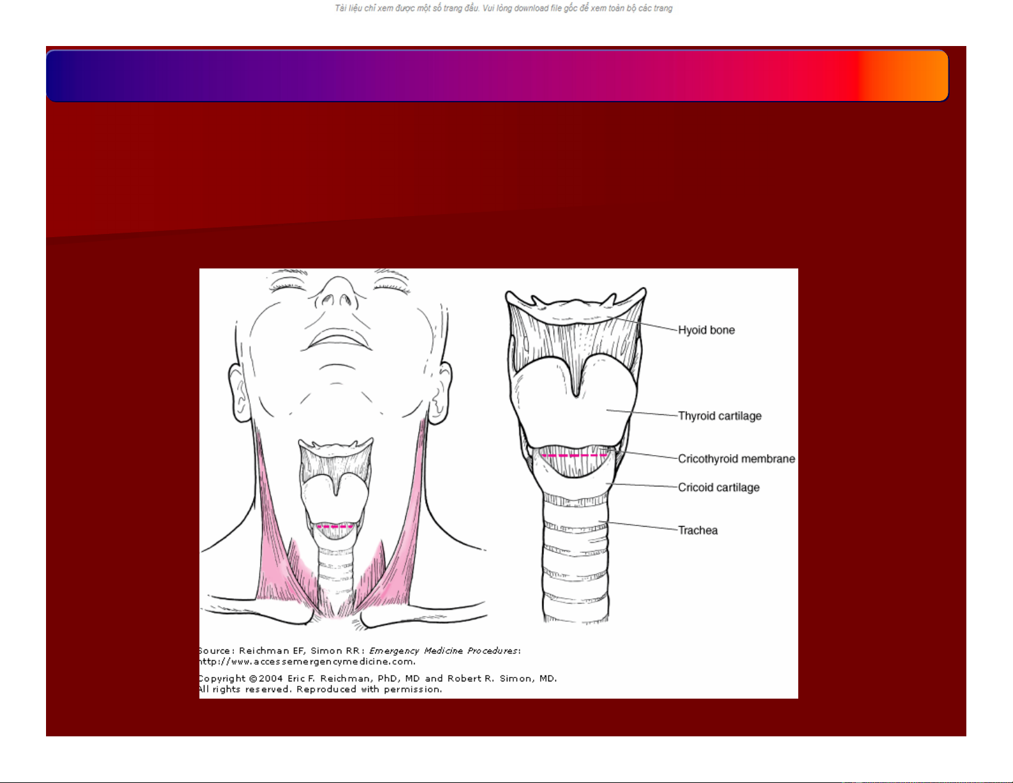The width and height of the screenshot is (1013, 783).
Task: Select the "Cricoid cartilage" label
Action: point(718,488)
